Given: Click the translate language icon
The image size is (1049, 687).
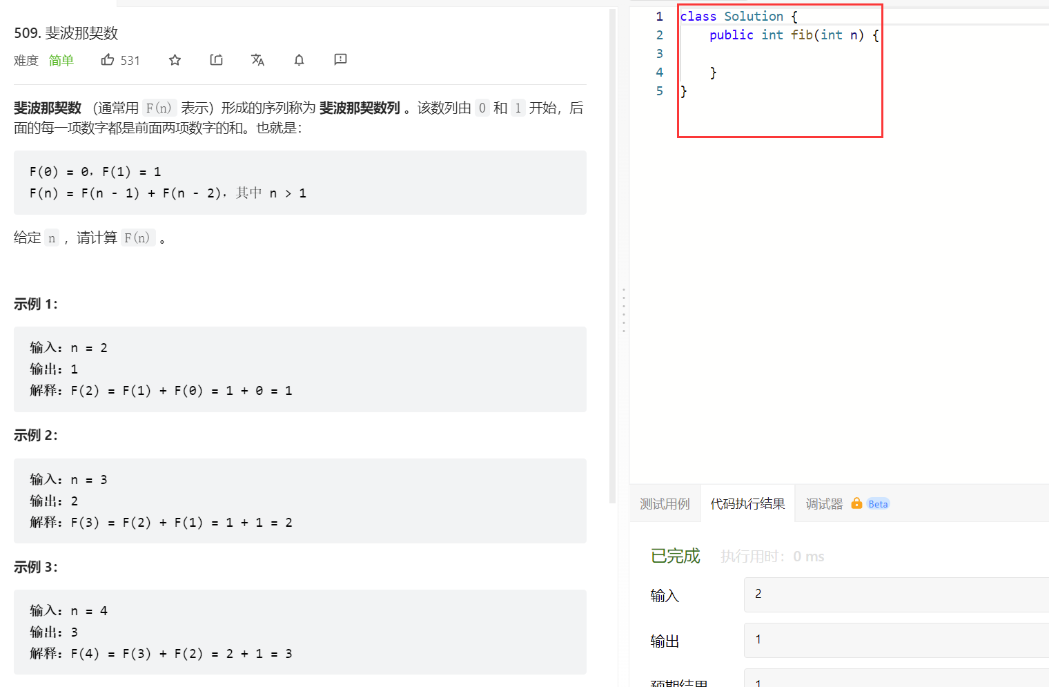Looking at the screenshot, I should coord(258,60).
